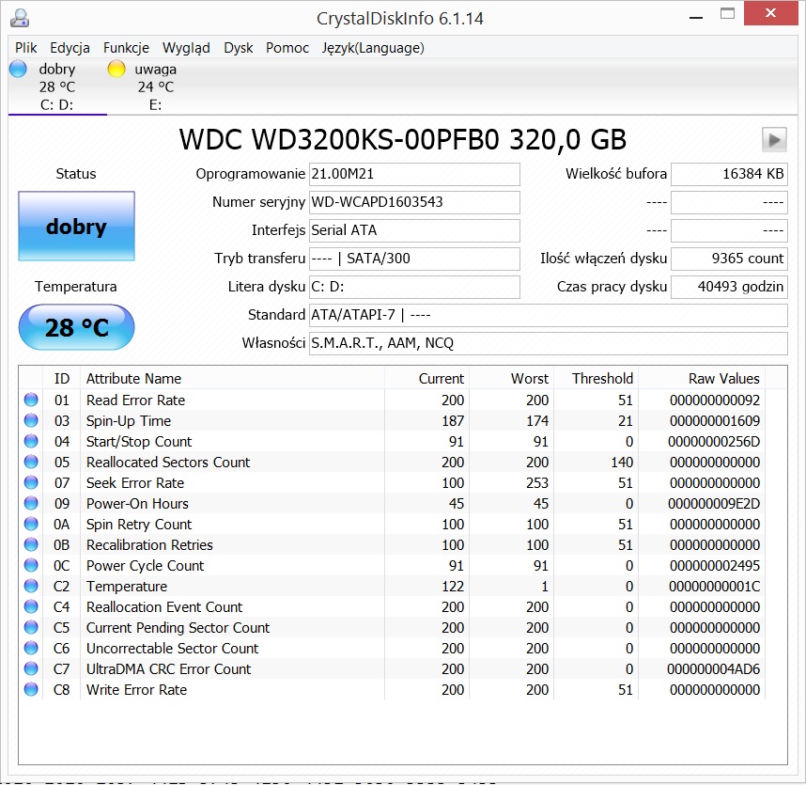The width and height of the screenshot is (806, 785).
Task: Click the Attribute Name column header
Action: coord(232,378)
